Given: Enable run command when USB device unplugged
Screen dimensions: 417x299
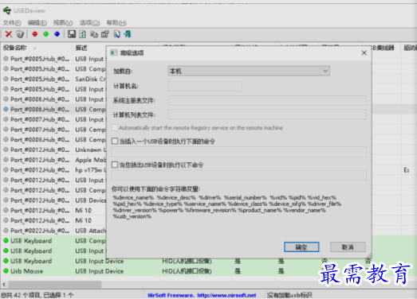Looking at the screenshot, I should point(115,165).
